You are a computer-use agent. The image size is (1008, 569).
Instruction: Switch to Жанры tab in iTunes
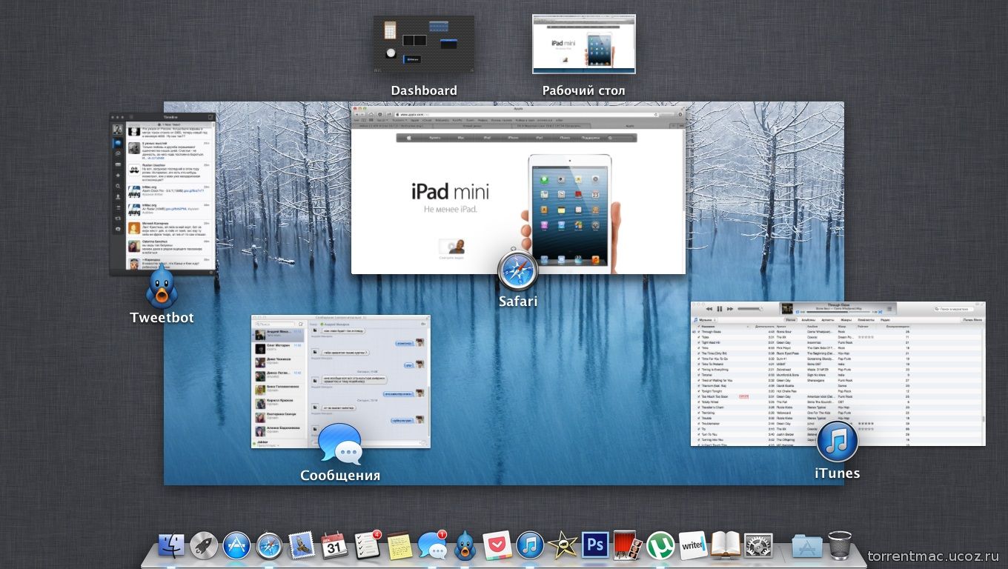(846, 320)
